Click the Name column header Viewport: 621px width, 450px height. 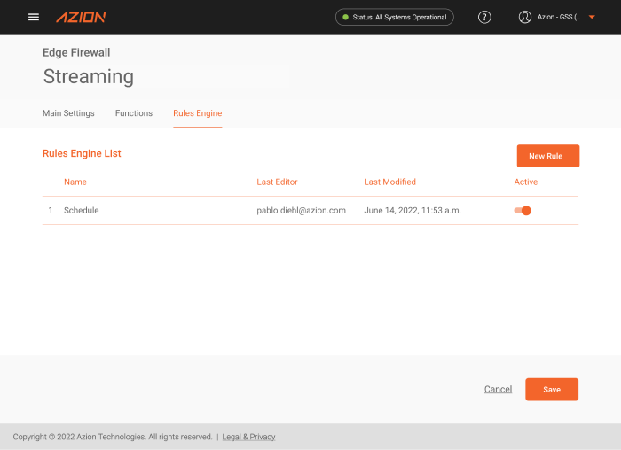(75, 182)
